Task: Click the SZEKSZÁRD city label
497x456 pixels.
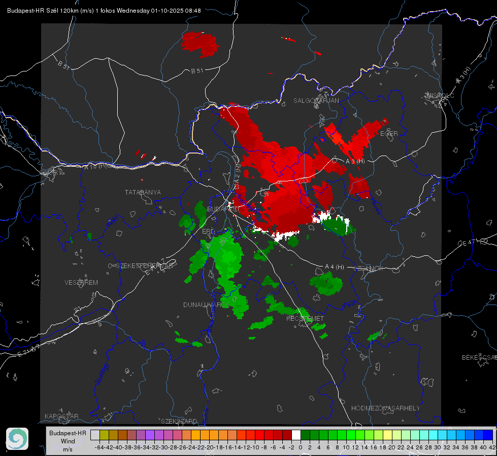Action: (179, 421)
